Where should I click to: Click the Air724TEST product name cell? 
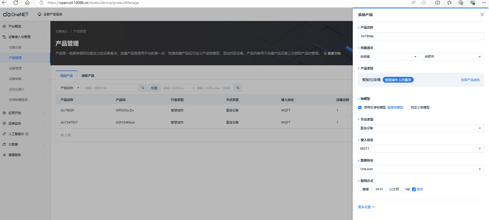69,122
